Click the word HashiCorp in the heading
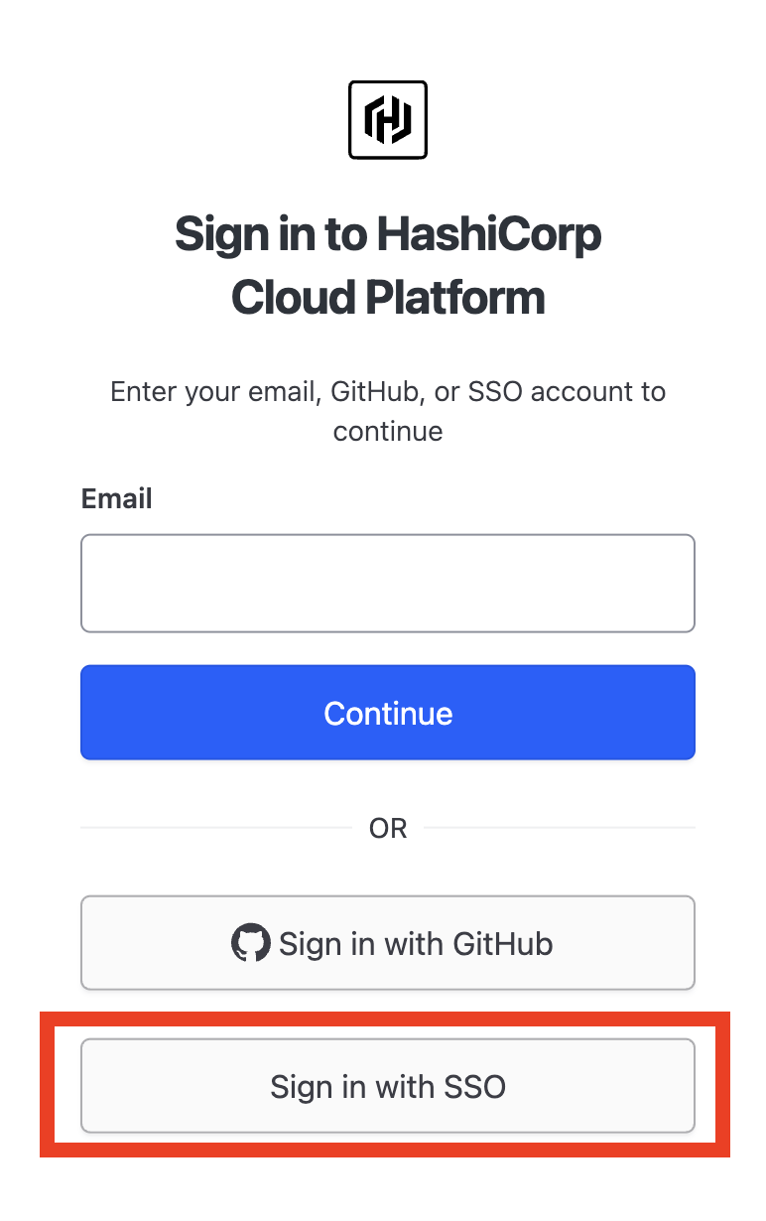 pos(488,235)
